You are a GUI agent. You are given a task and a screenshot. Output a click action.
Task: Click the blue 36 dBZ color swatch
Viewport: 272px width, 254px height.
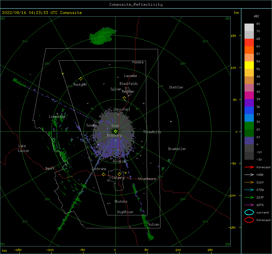[249, 111]
